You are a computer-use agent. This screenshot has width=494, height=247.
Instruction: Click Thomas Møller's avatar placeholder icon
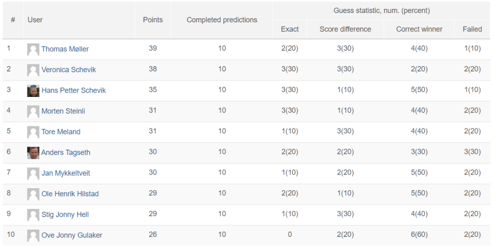pyautogui.click(x=33, y=50)
